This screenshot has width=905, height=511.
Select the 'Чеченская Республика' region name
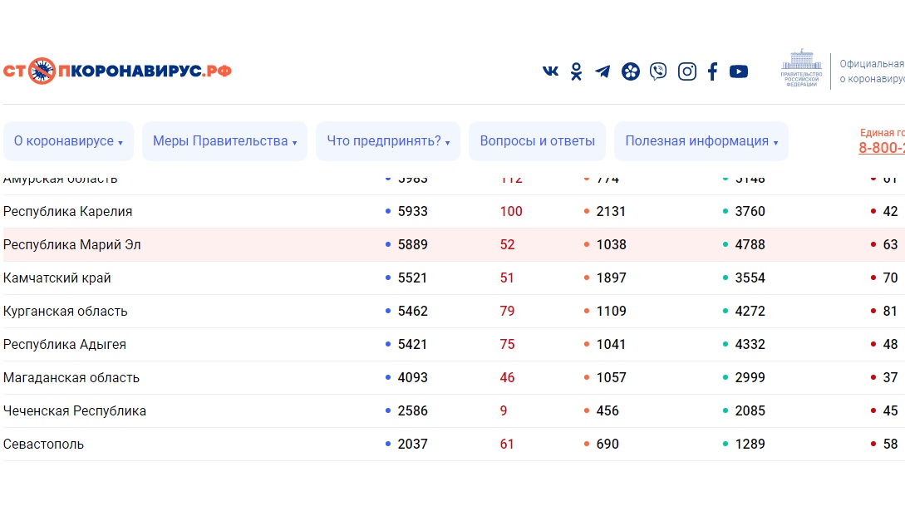[75, 411]
